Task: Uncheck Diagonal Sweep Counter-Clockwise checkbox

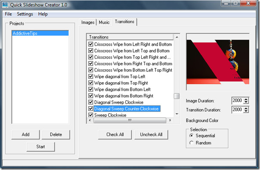Action: 90,108
